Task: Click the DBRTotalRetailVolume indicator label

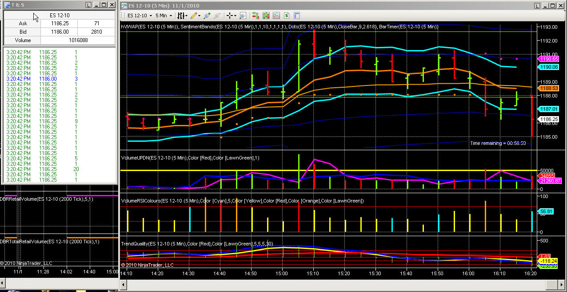Action: (50, 241)
